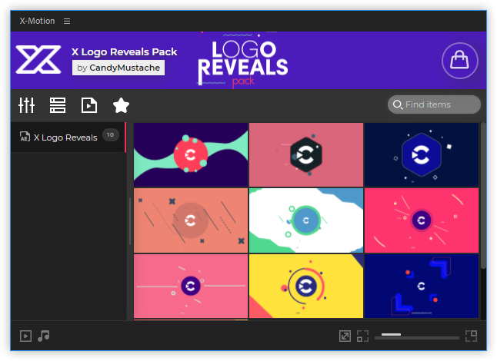Screen dimensions: 497x361
Task: Select the purple and mint wave thumbnail
Action: click(x=191, y=154)
